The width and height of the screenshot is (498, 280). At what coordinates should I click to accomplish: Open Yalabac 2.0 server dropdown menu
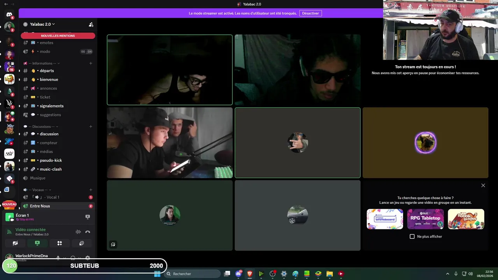click(42, 24)
